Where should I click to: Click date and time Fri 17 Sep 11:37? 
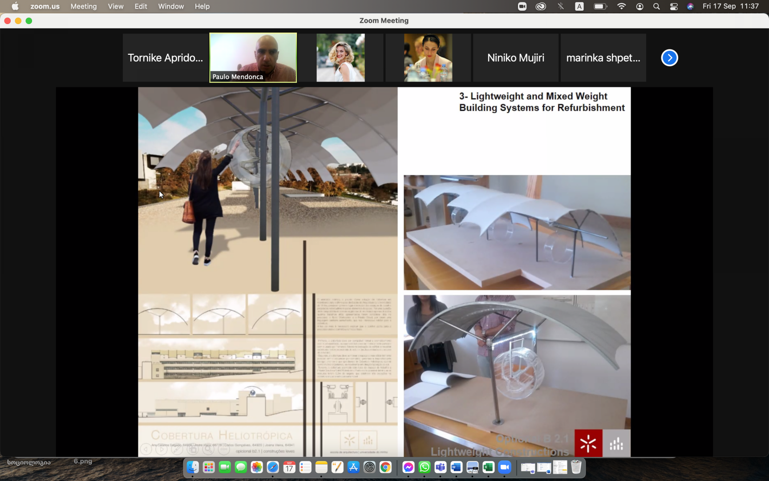(x=731, y=6)
